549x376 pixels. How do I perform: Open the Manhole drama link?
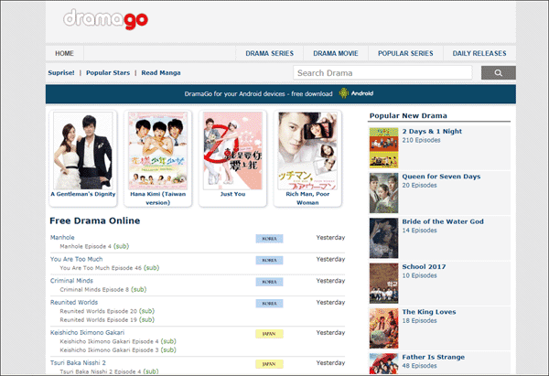click(62, 237)
